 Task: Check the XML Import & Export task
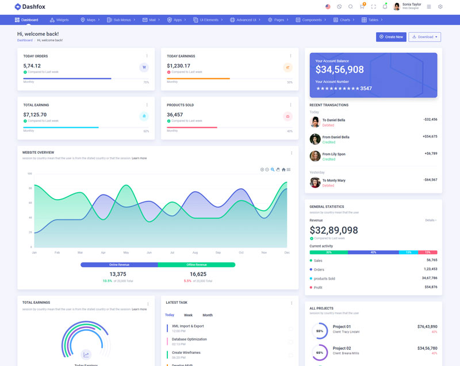(x=291, y=329)
